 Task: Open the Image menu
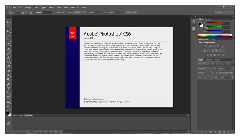[x=28, y=7]
